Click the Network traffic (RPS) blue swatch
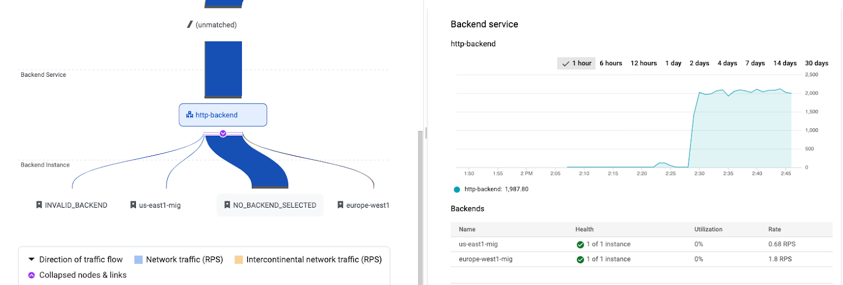Screen dimensions: 843x285 [139, 259]
